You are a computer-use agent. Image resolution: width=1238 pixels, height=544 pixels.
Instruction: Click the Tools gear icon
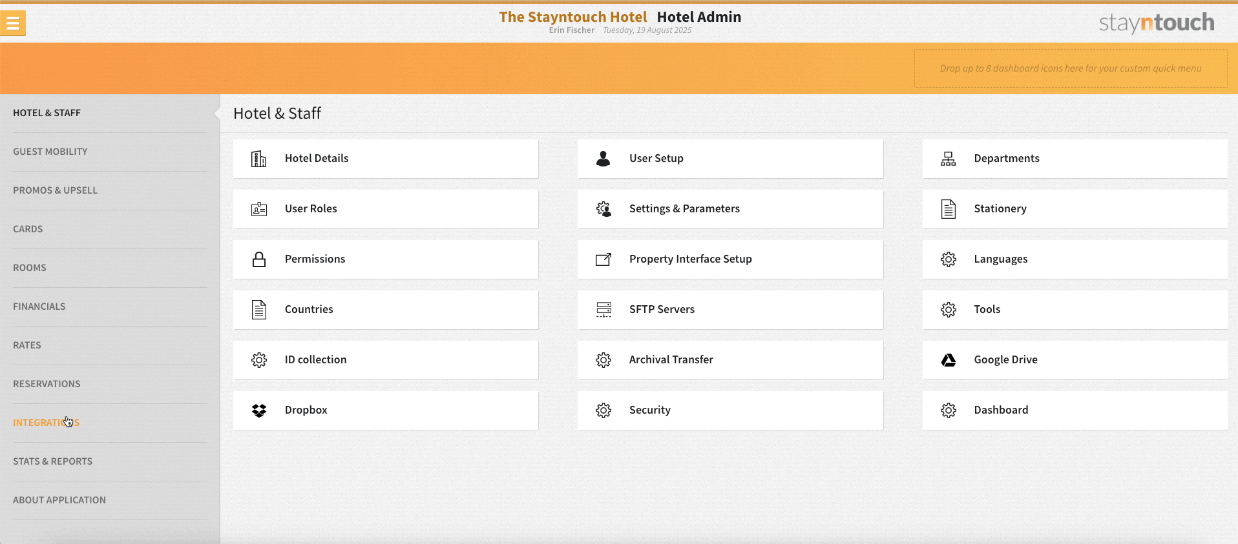(x=949, y=310)
